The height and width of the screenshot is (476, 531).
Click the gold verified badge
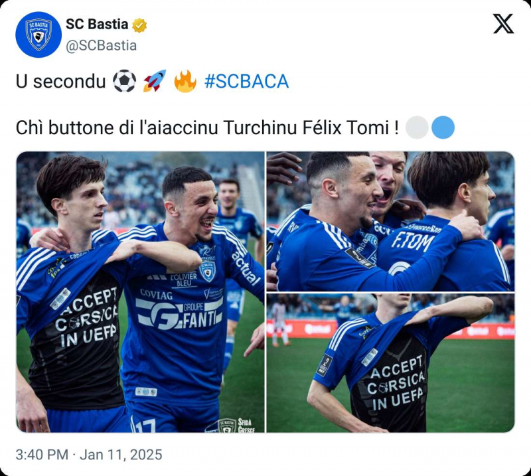click(x=139, y=25)
